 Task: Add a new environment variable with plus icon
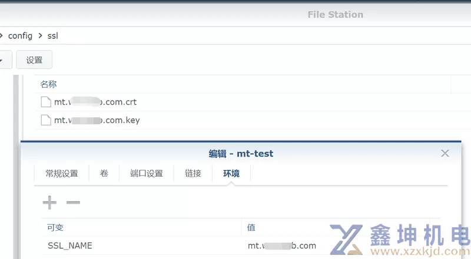pyautogui.click(x=49, y=202)
